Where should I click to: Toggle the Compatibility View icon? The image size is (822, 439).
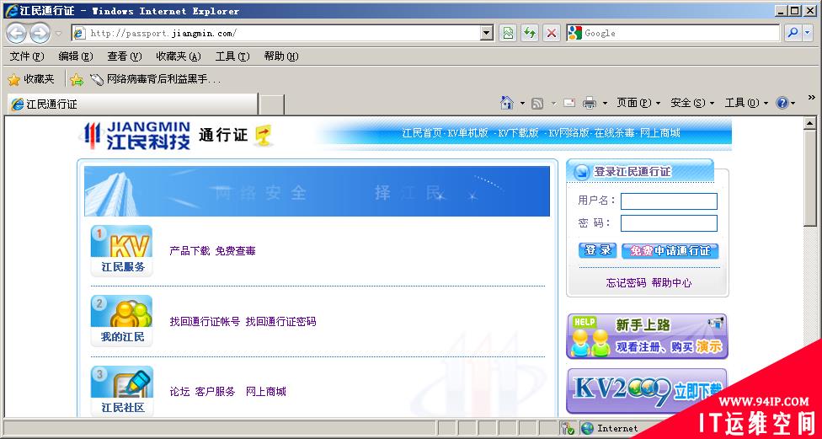[x=508, y=33]
